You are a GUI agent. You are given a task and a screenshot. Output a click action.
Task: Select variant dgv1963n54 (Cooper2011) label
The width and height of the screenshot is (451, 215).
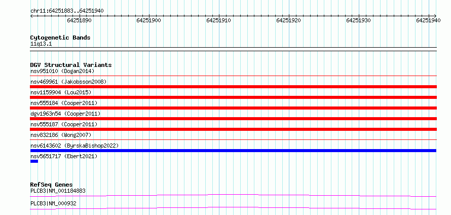tap(65, 114)
